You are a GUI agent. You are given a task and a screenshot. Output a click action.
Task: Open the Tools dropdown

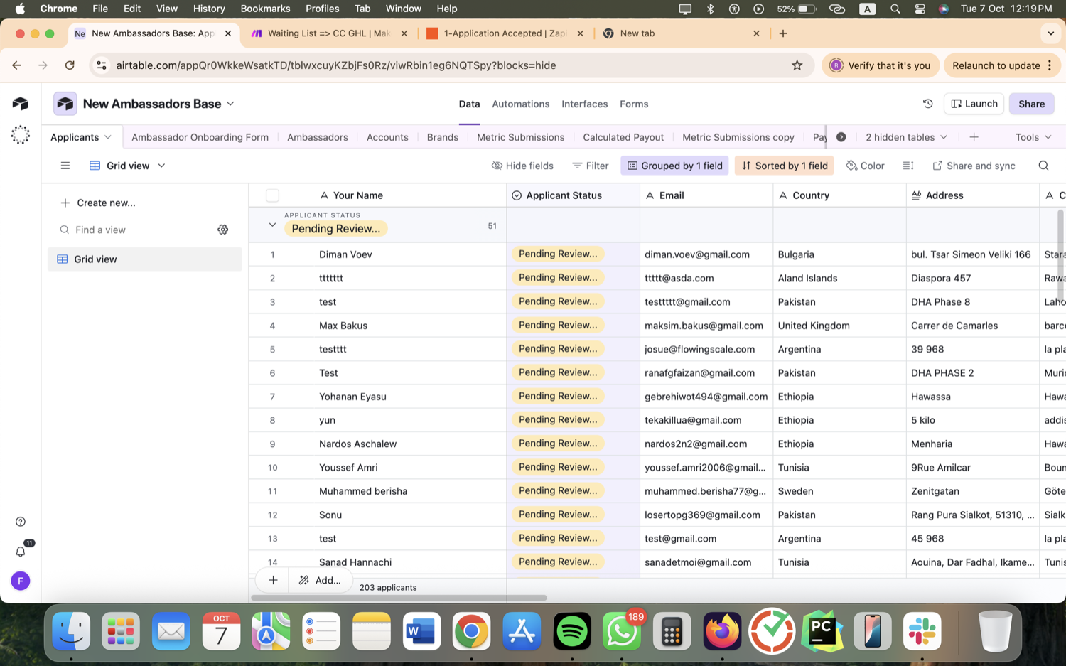pyautogui.click(x=1033, y=137)
